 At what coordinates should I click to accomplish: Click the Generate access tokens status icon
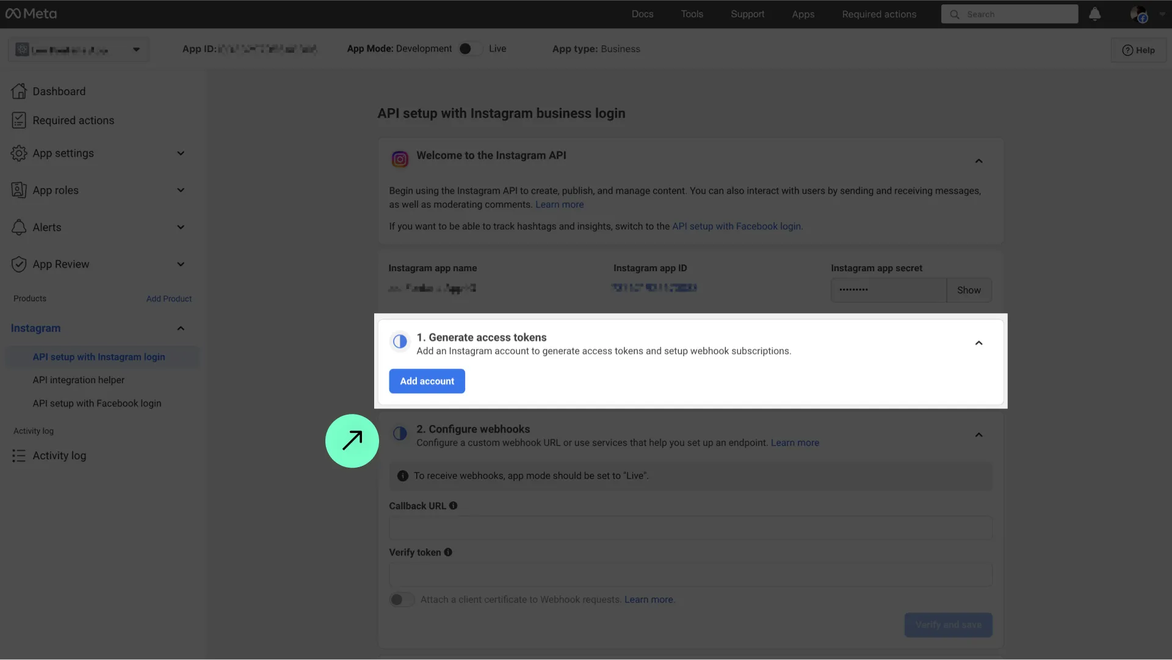(400, 341)
